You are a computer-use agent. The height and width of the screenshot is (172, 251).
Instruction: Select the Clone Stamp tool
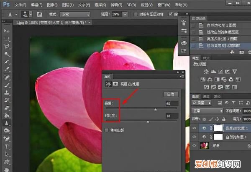point(7,92)
